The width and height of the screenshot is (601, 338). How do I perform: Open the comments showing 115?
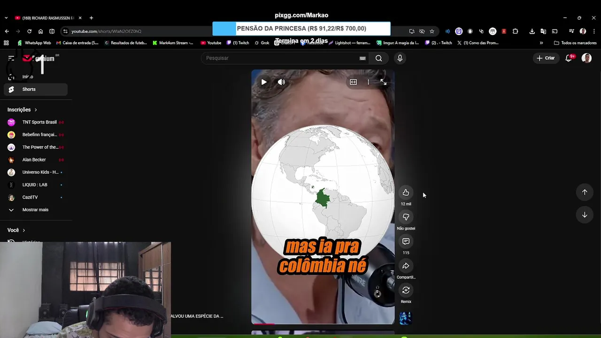[x=406, y=241]
